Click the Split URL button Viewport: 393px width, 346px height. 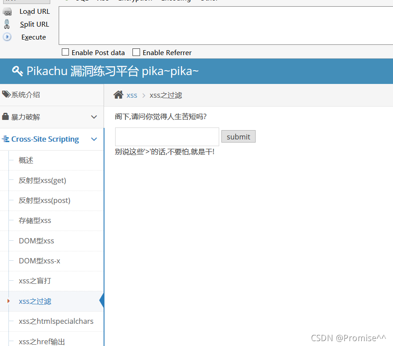tap(35, 24)
